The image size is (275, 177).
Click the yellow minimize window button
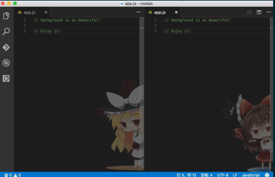pos(9,3)
